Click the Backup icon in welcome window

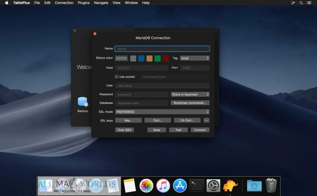pos(83,101)
